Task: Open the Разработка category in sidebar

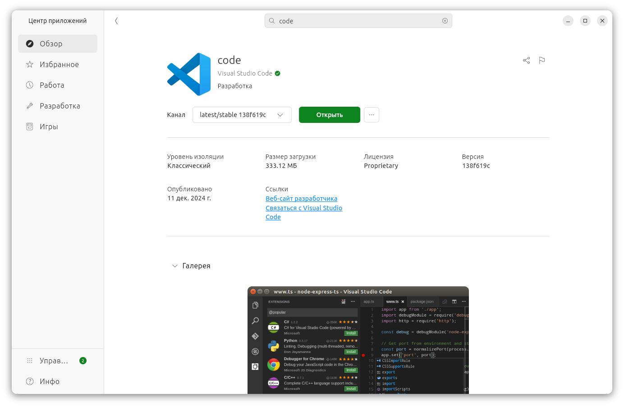Action: pyautogui.click(x=58, y=106)
